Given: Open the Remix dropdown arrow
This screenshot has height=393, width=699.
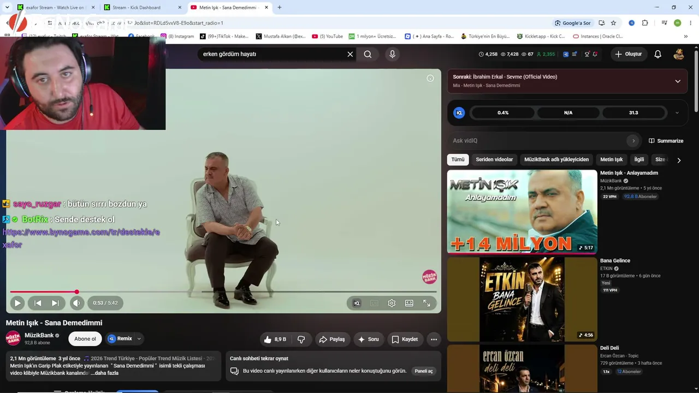Looking at the screenshot, I should coord(139,339).
